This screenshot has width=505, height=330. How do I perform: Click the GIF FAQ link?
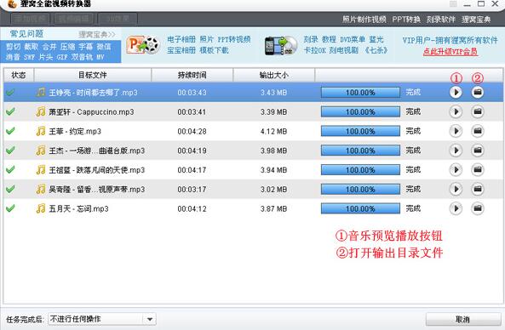tap(62, 57)
